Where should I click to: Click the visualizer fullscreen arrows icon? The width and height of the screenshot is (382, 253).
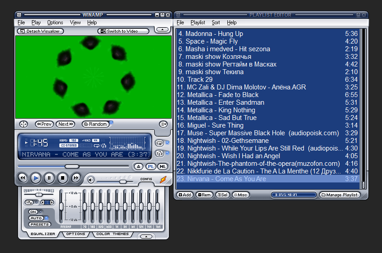pos(23,124)
